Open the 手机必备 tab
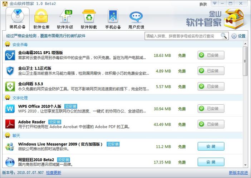The width and height of the screenshot is (251, 178). [113, 19]
